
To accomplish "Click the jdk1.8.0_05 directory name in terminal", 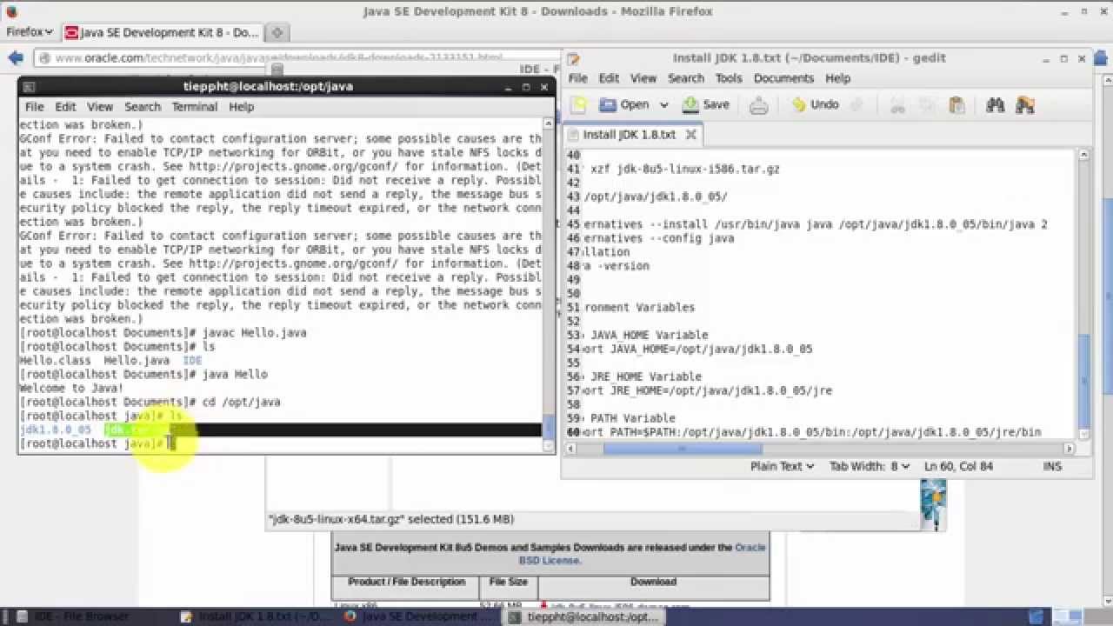I will pos(55,430).
